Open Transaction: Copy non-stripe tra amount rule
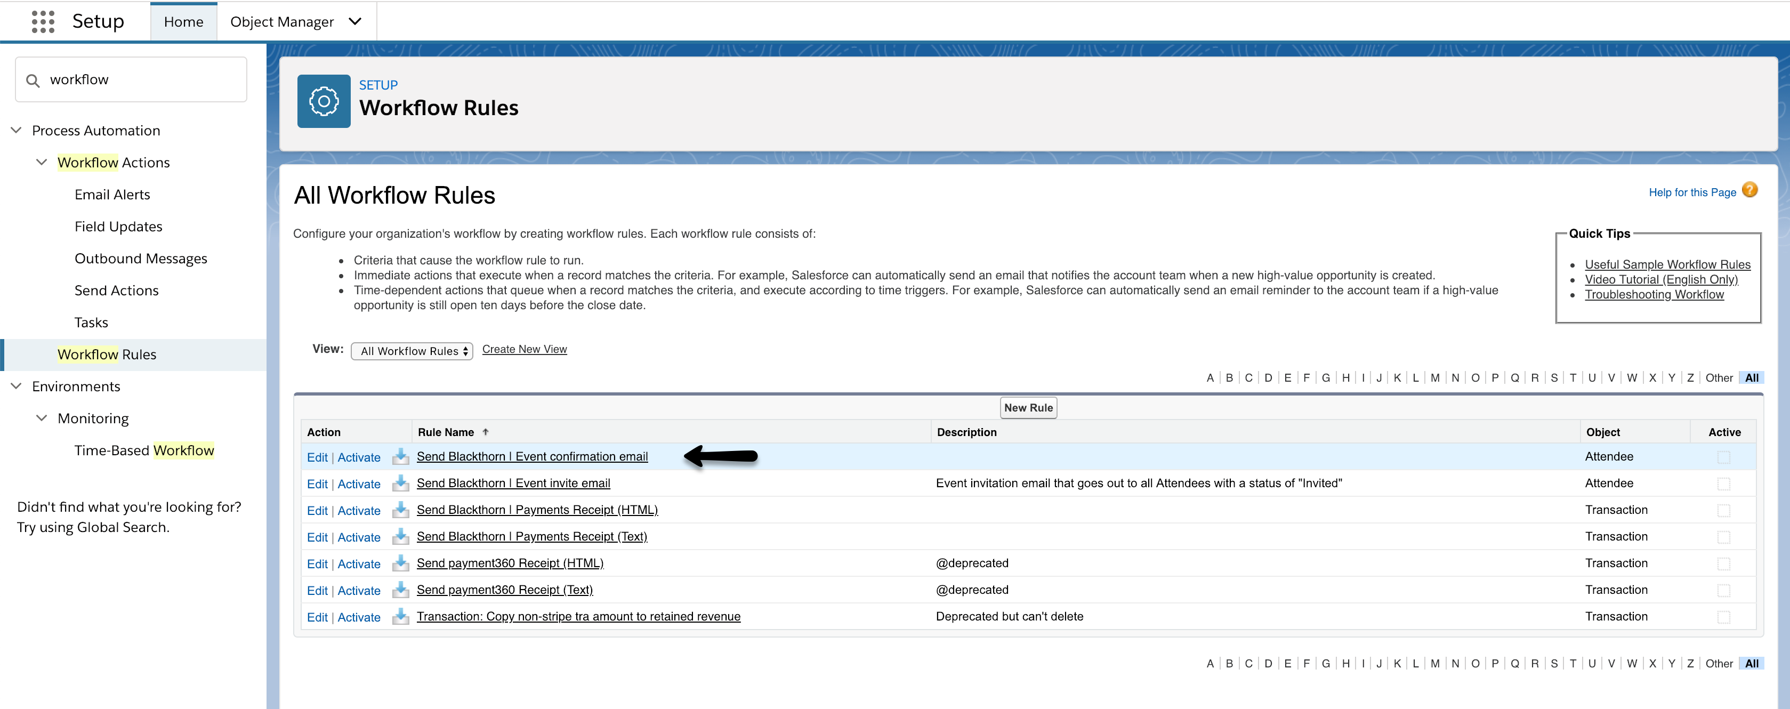This screenshot has width=1790, height=709. coord(578,617)
